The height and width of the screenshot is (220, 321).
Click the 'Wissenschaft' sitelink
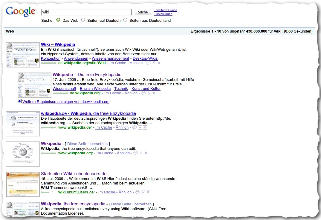(x=64, y=89)
